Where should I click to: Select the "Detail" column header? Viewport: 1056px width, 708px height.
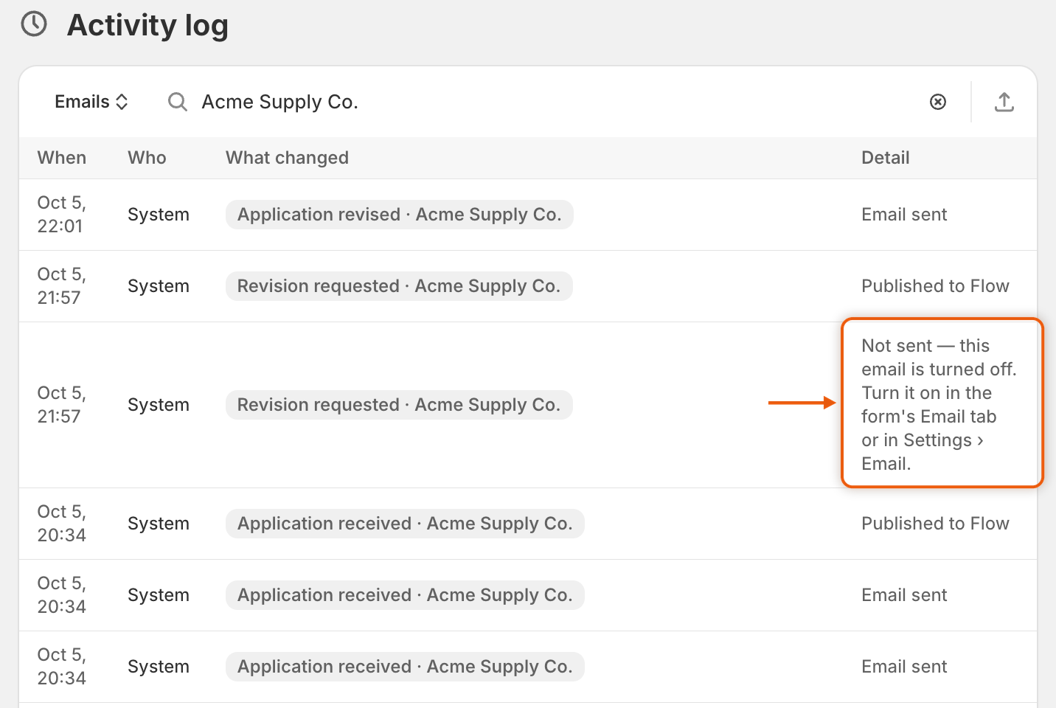885,158
